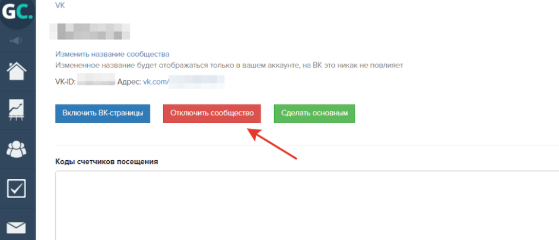Click 'Включить ВК-страницы' blue button

103,113
